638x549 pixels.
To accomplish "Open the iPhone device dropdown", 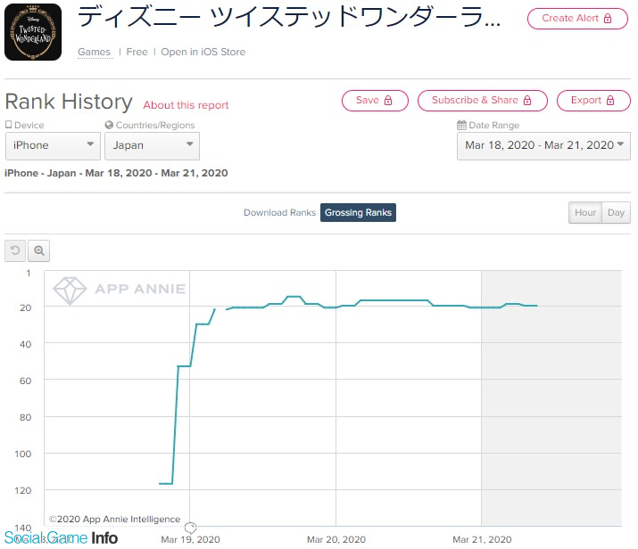I will click(x=53, y=145).
